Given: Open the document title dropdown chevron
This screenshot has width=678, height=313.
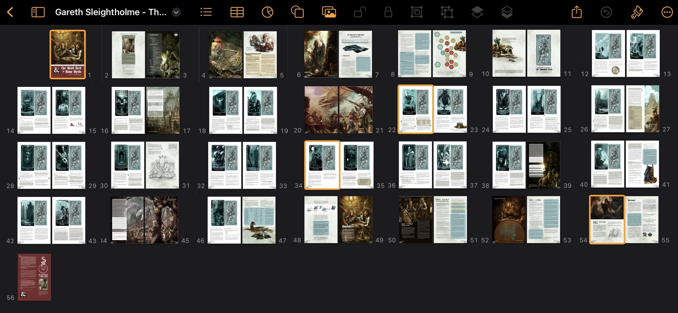Looking at the screenshot, I should point(176,12).
